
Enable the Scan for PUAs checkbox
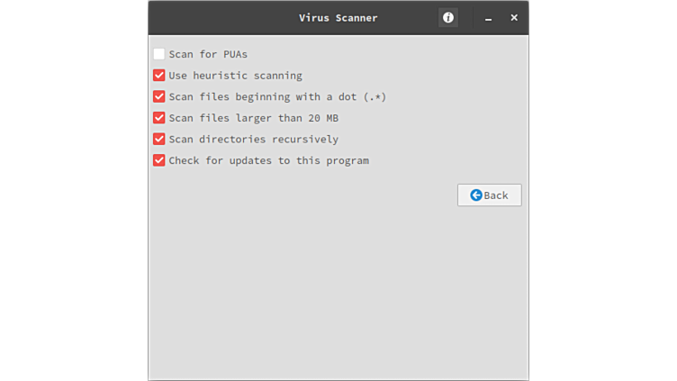pyautogui.click(x=159, y=54)
